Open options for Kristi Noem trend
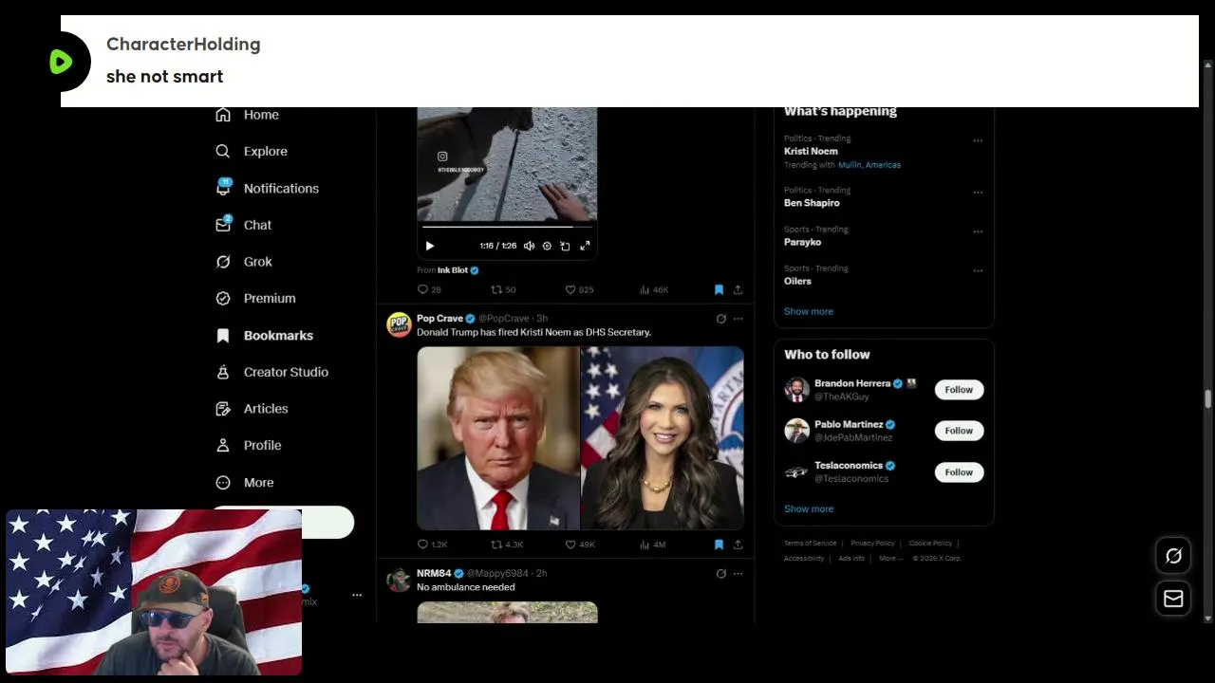1215x683 pixels. tap(978, 140)
